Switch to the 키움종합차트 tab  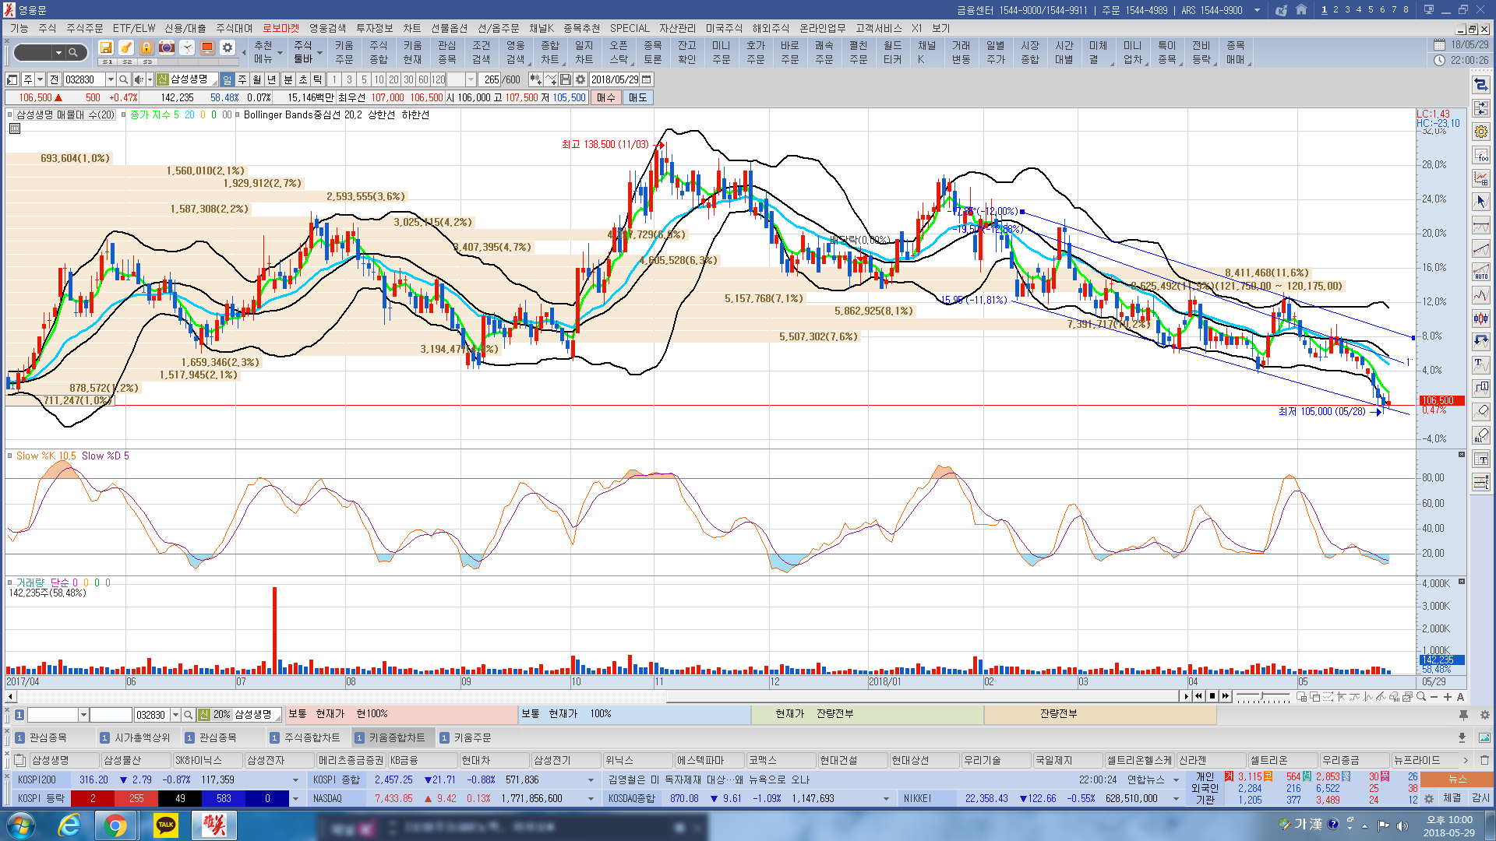[x=397, y=737]
